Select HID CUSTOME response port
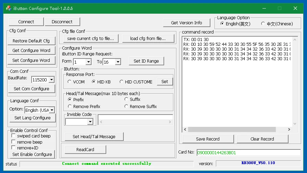Screen dimensions: 307x173 [x=121, y=82]
